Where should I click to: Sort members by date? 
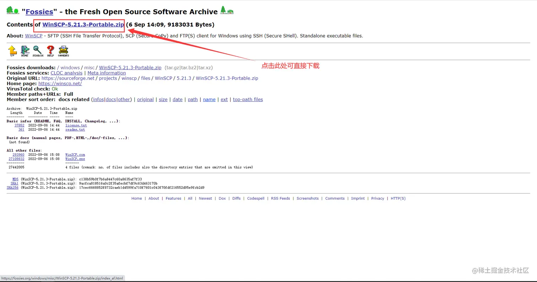pyautogui.click(x=178, y=100)
